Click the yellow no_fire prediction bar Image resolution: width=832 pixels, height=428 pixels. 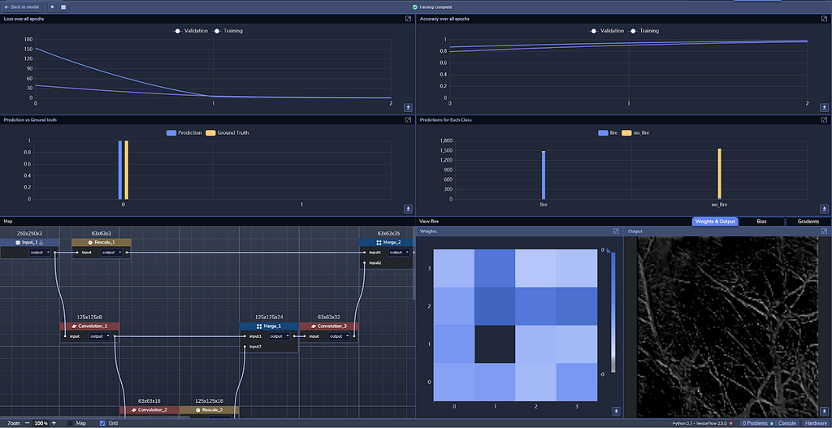[x=720, y=174]
